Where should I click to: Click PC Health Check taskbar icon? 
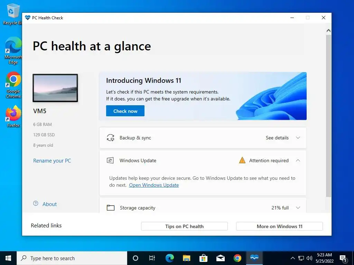tap(254, 258)
